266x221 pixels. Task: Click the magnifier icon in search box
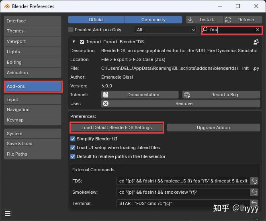coord(205,30)
